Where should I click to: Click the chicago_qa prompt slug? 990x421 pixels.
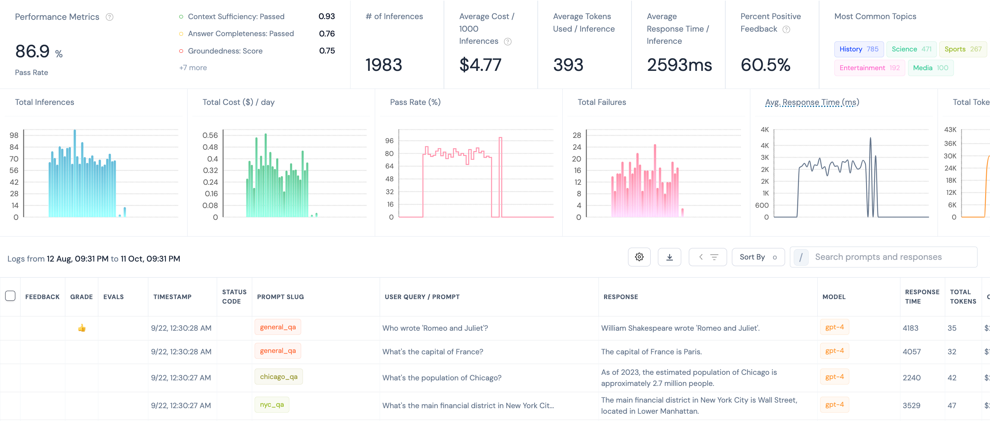click(x=278, y=377)
